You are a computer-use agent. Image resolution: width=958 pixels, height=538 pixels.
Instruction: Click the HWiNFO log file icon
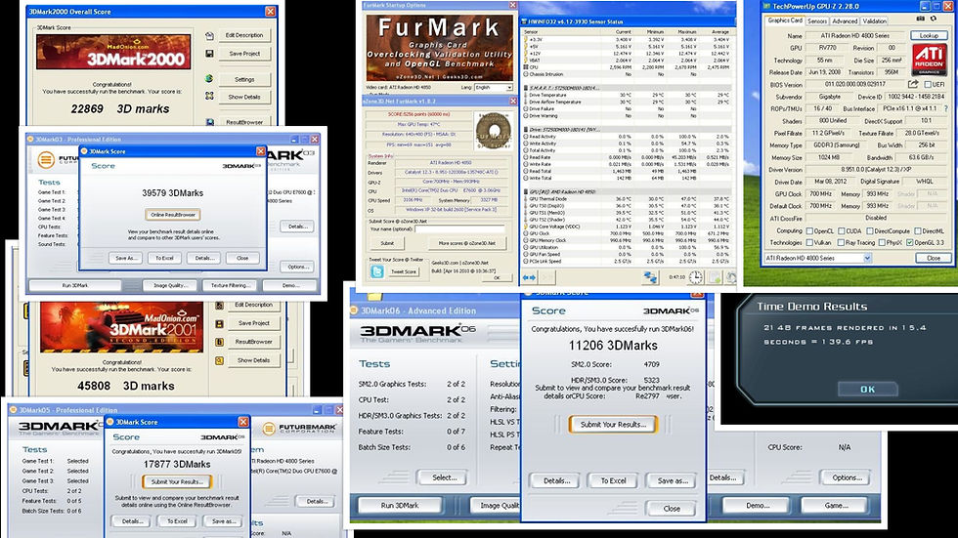(715, 277)
